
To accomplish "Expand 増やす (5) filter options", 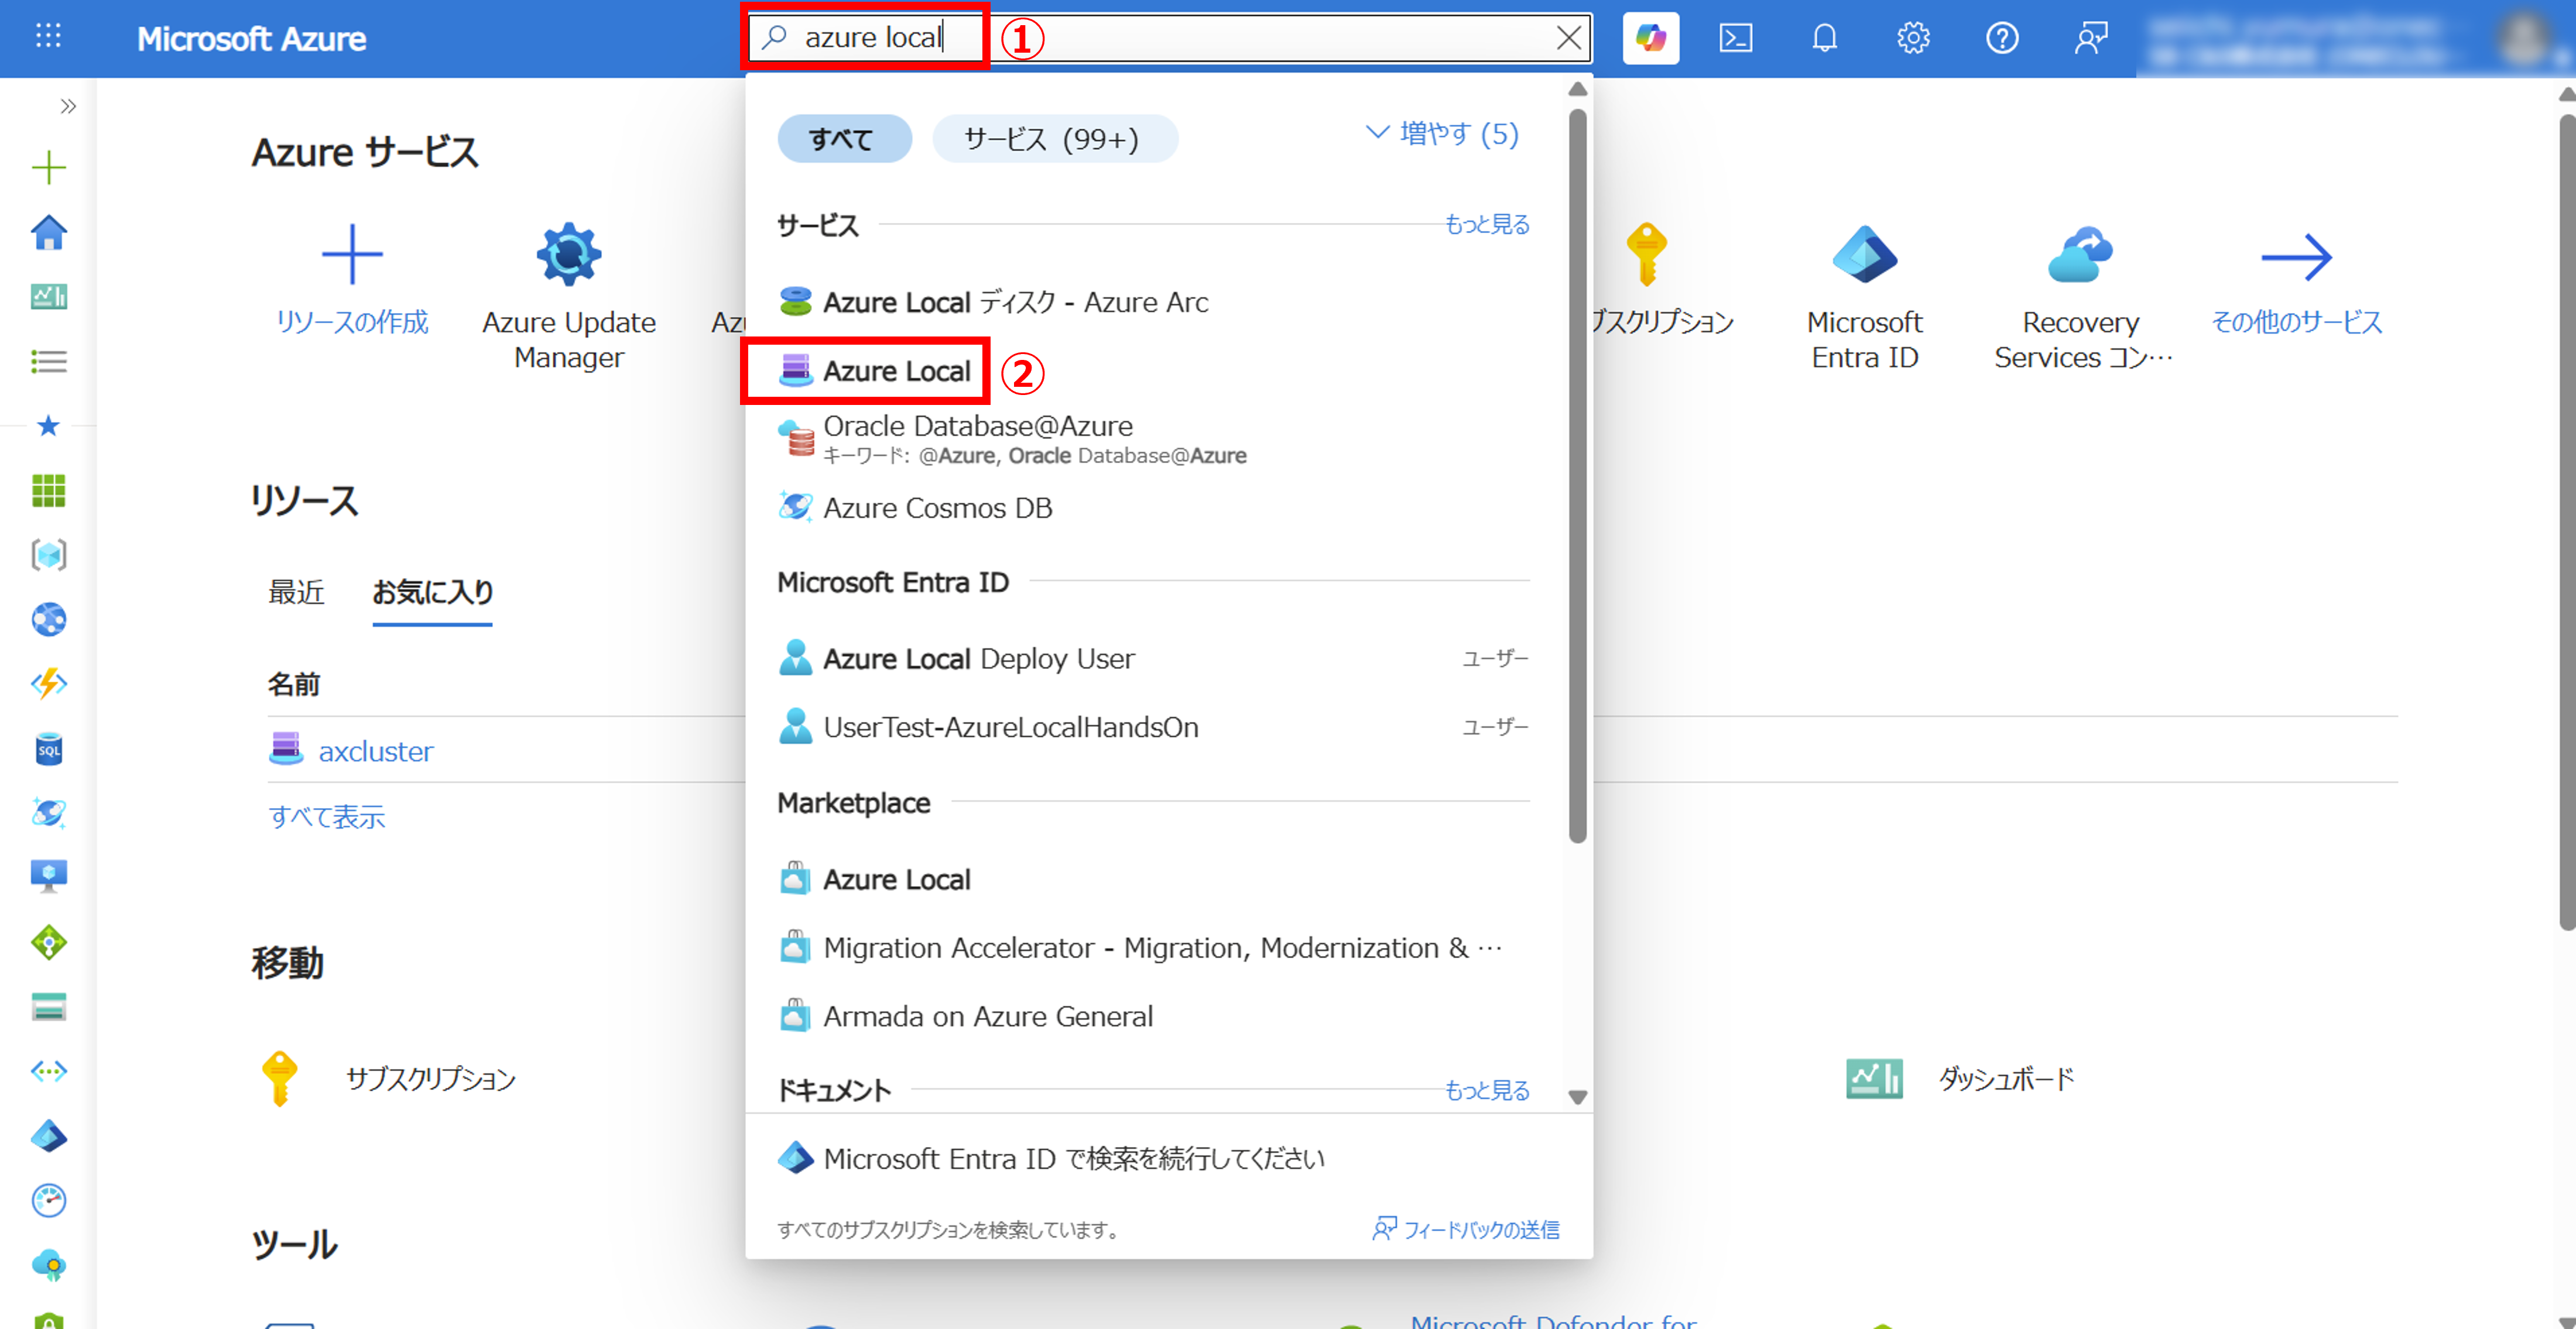I will pyautogui.click(x=1442, y=134).
